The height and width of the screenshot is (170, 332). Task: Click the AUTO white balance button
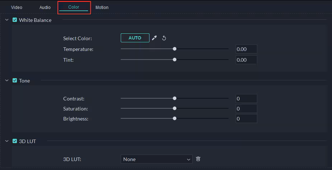tap(135, 38)
